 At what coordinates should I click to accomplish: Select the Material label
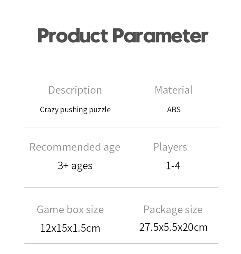(x=173, y=90)
